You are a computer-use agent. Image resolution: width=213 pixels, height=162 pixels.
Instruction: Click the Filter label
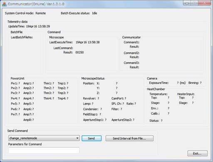click(x=115, y=109)
